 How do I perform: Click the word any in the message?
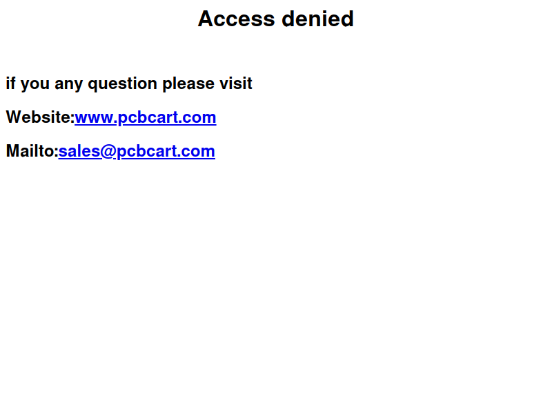pyautogui.click(x=68, y=85)
